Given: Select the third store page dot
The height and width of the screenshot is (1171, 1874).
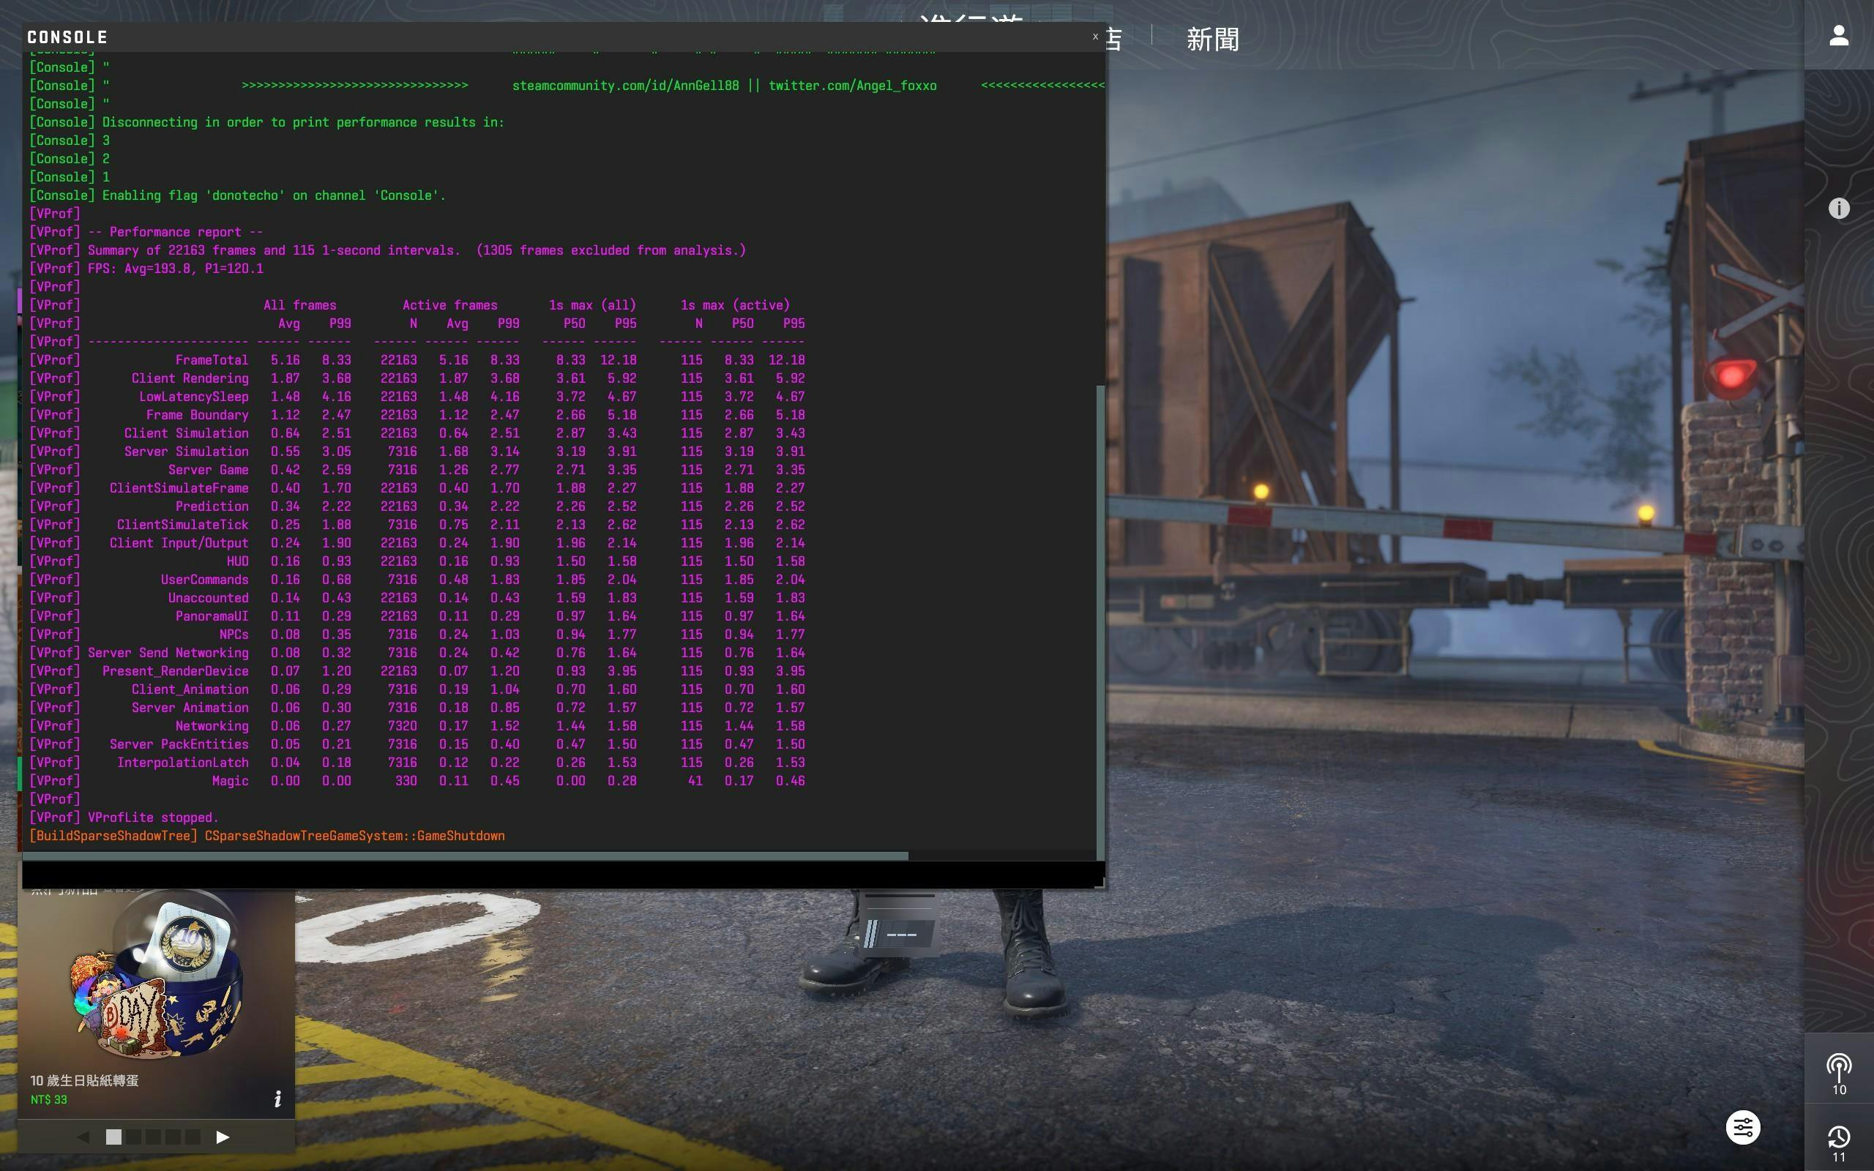Looking at the screenshot, I should coord(153,1137).
